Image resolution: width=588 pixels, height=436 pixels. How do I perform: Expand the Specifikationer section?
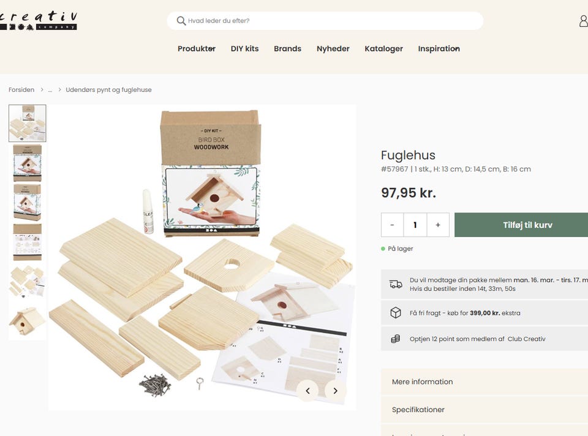click(484, 410)
